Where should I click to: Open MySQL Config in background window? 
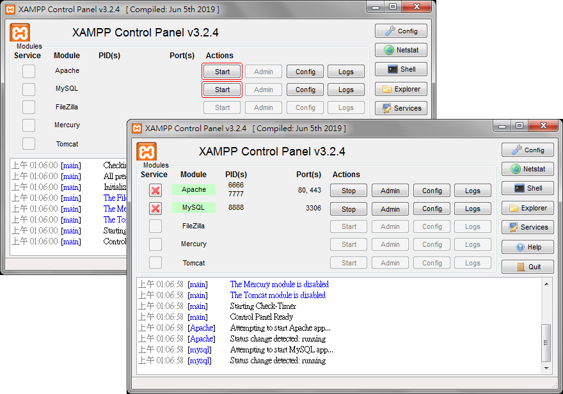point(305,90)
